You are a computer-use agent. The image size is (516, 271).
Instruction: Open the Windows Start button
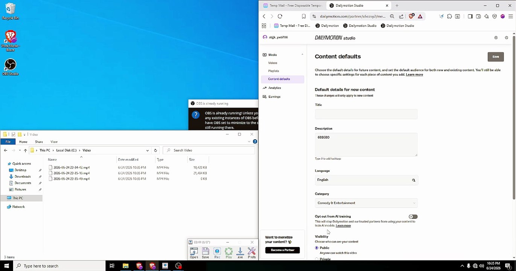(x=6, y=266)
